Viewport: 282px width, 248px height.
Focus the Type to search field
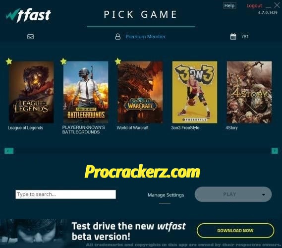pyautogui.click(x=65, y=194)
